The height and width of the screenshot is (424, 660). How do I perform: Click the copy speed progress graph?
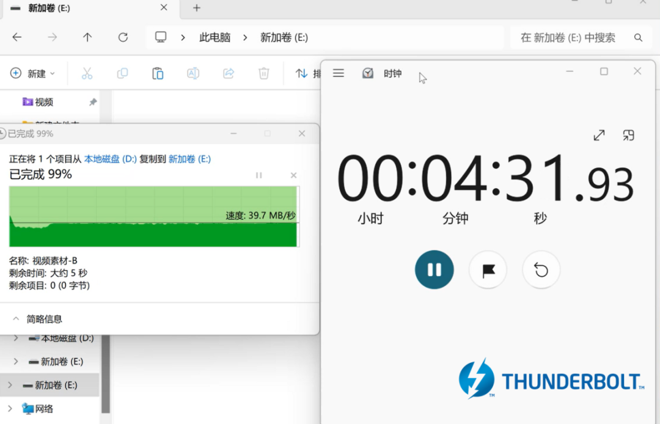154,216
